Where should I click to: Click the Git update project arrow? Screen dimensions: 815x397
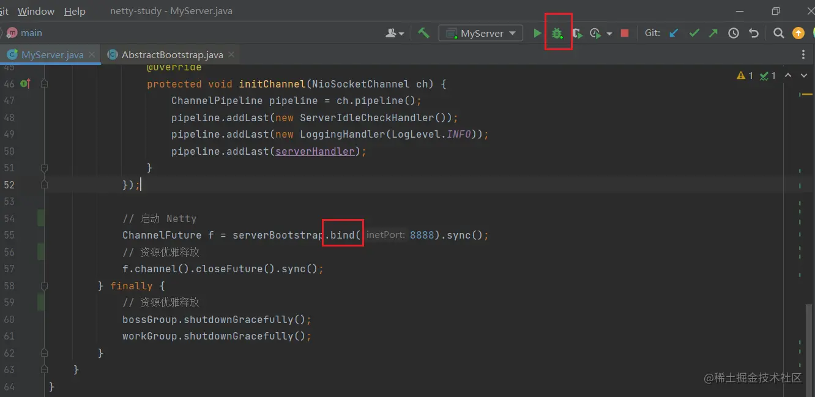[x=674, y=33]
